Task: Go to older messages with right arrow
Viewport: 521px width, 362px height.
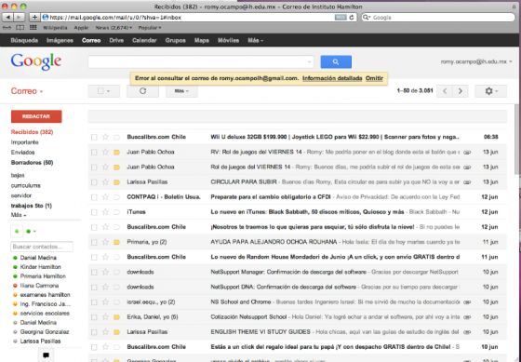Action: tap(461, 91)
